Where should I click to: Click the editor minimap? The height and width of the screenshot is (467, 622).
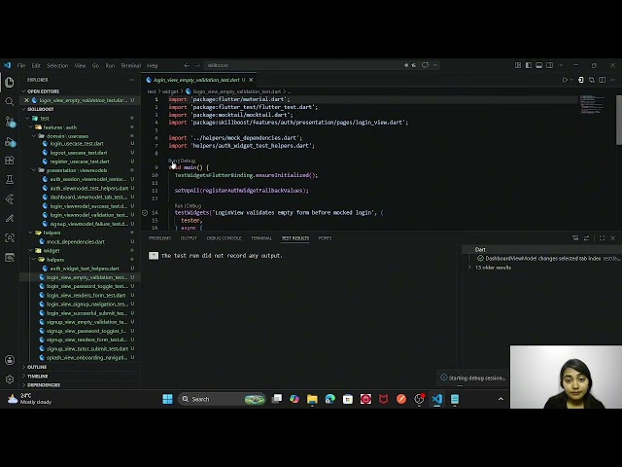click(x=592, y=104)
